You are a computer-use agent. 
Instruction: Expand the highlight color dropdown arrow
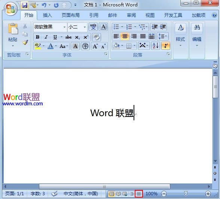pos(44,46)
